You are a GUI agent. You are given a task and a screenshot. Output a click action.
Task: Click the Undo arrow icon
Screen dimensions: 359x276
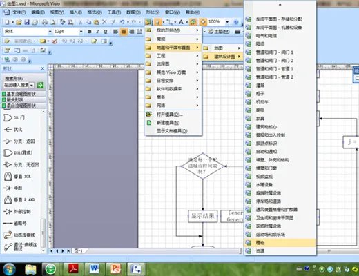click(122, 22)
